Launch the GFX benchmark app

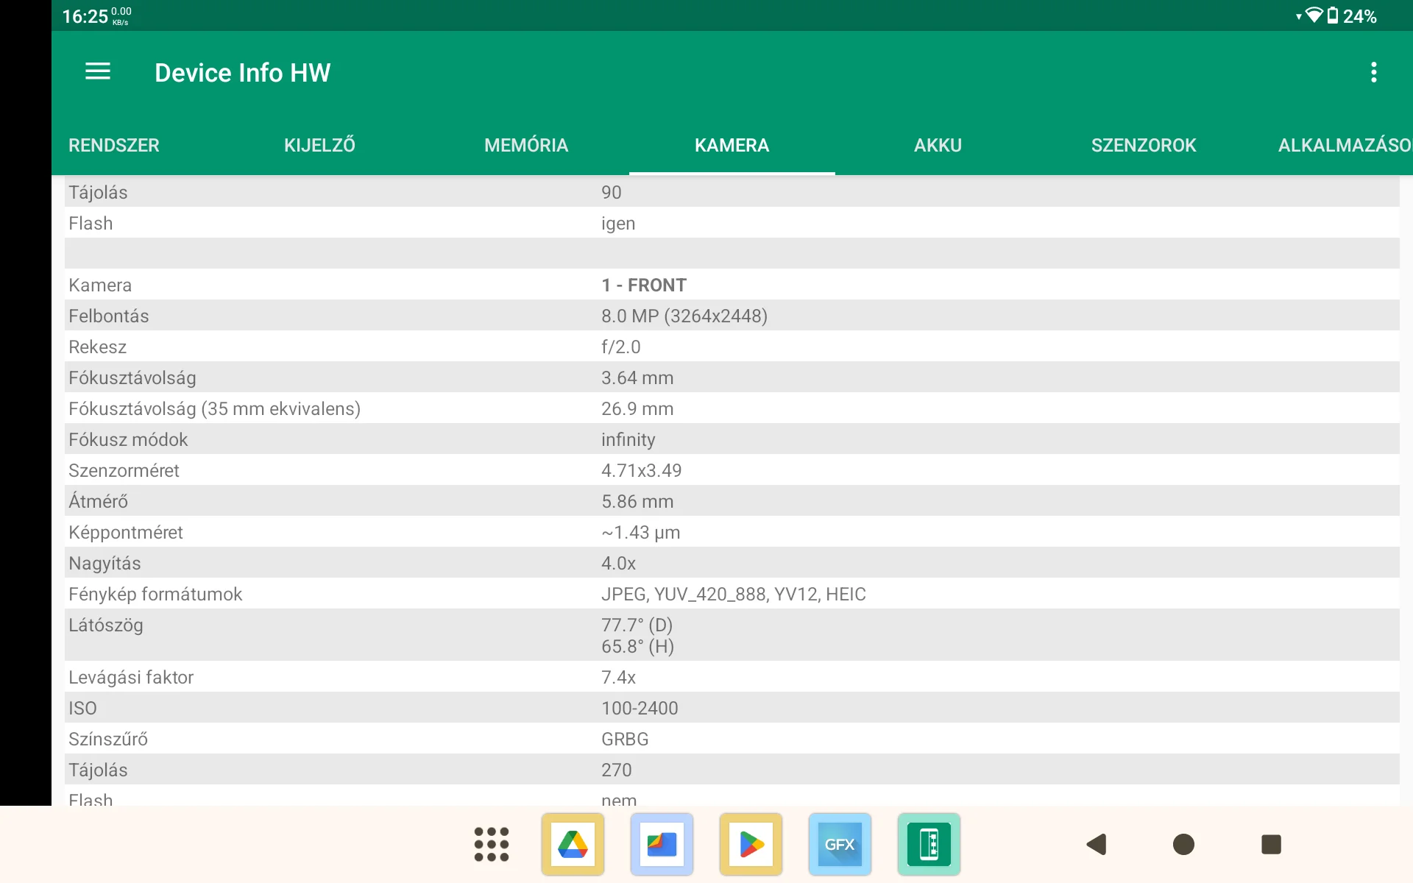pos(840,844)
